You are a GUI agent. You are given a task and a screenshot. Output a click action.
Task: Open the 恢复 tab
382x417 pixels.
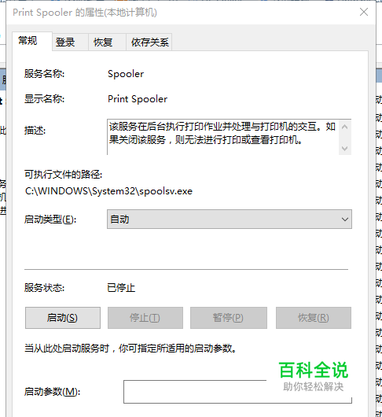tap(107, 42)
